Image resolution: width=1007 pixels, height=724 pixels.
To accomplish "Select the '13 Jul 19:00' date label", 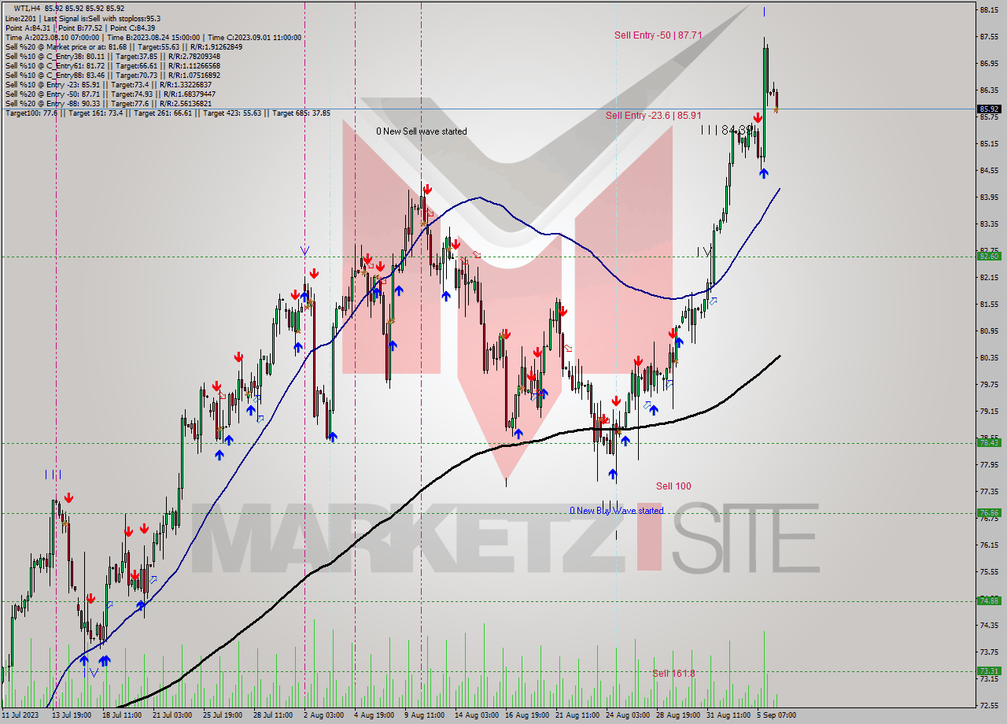I will [x=72, y=715].
